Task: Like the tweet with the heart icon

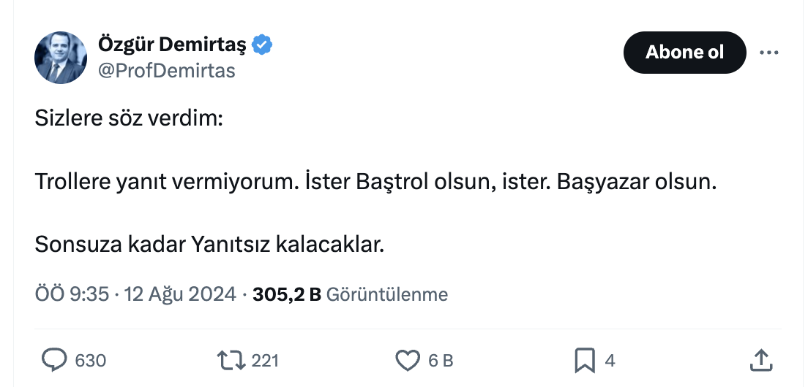Action: click(x=406, y=360)
